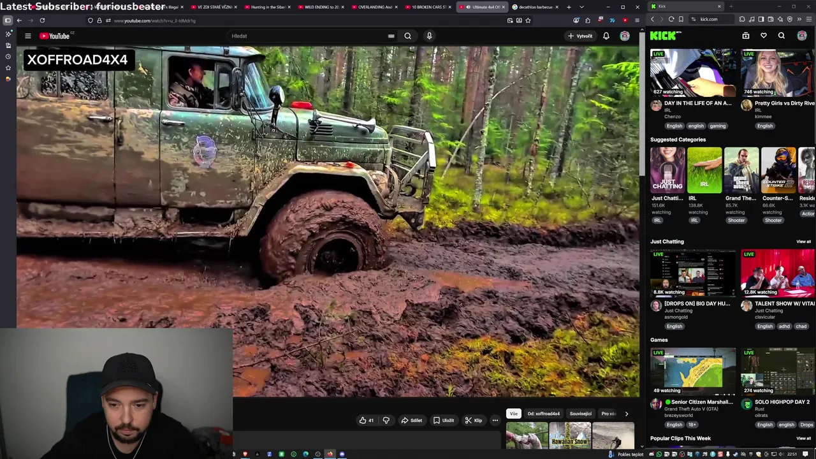Open a new tab in the YouTube browser

569,7
